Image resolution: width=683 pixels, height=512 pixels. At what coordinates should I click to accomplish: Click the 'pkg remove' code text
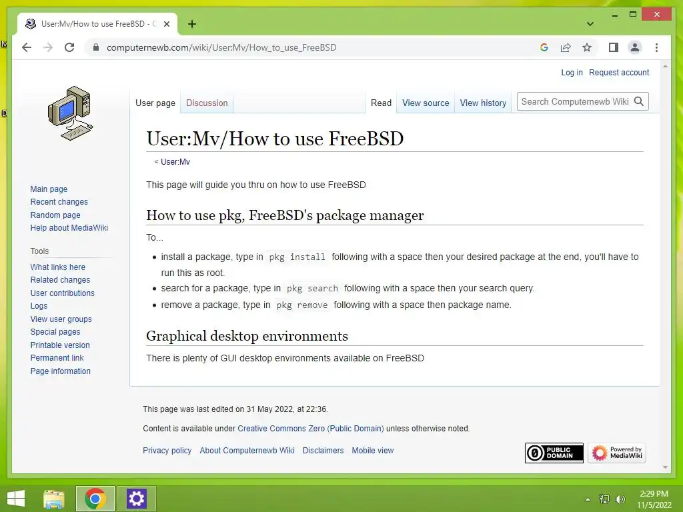302,305
